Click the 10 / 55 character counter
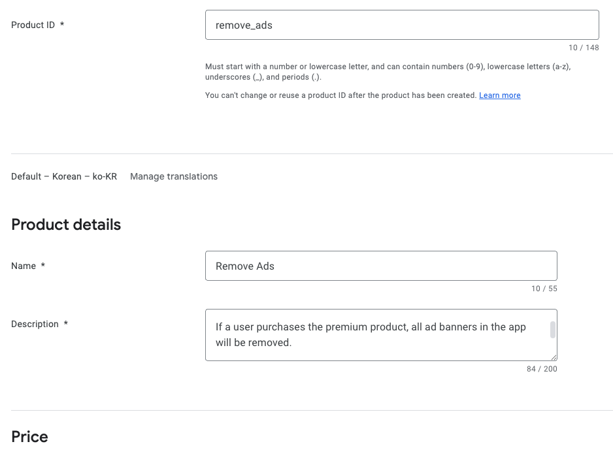Screen dimensions: 613x461 point(544,289)
